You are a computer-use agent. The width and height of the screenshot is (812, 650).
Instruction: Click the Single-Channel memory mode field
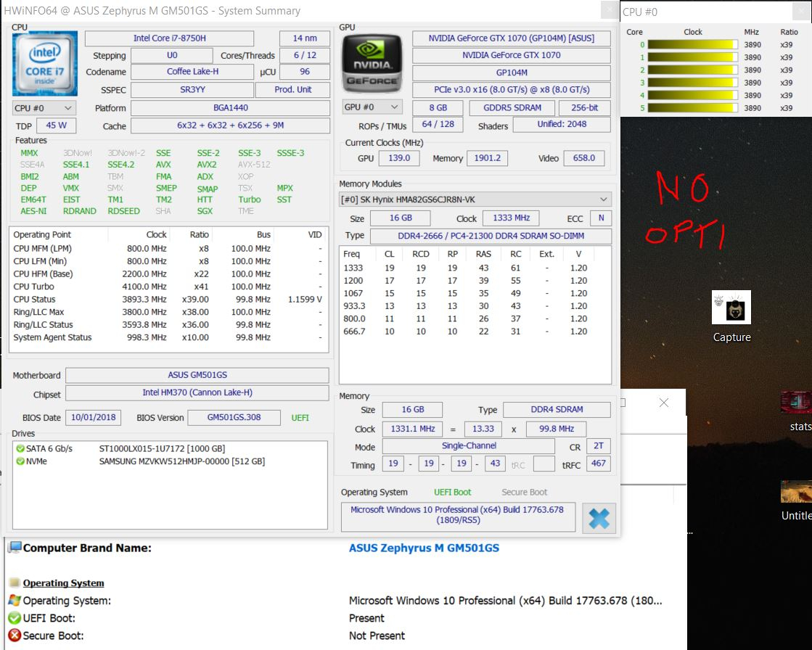click(469, 445)
